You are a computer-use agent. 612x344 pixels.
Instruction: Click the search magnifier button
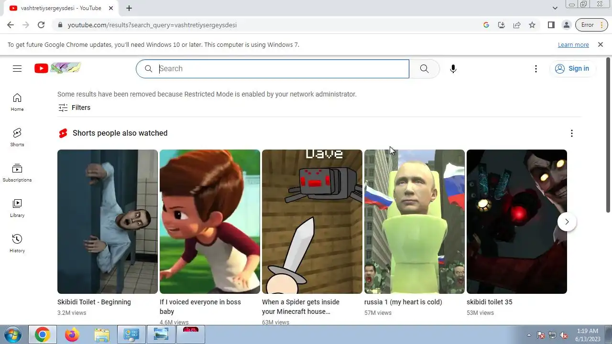click(424, 69)
